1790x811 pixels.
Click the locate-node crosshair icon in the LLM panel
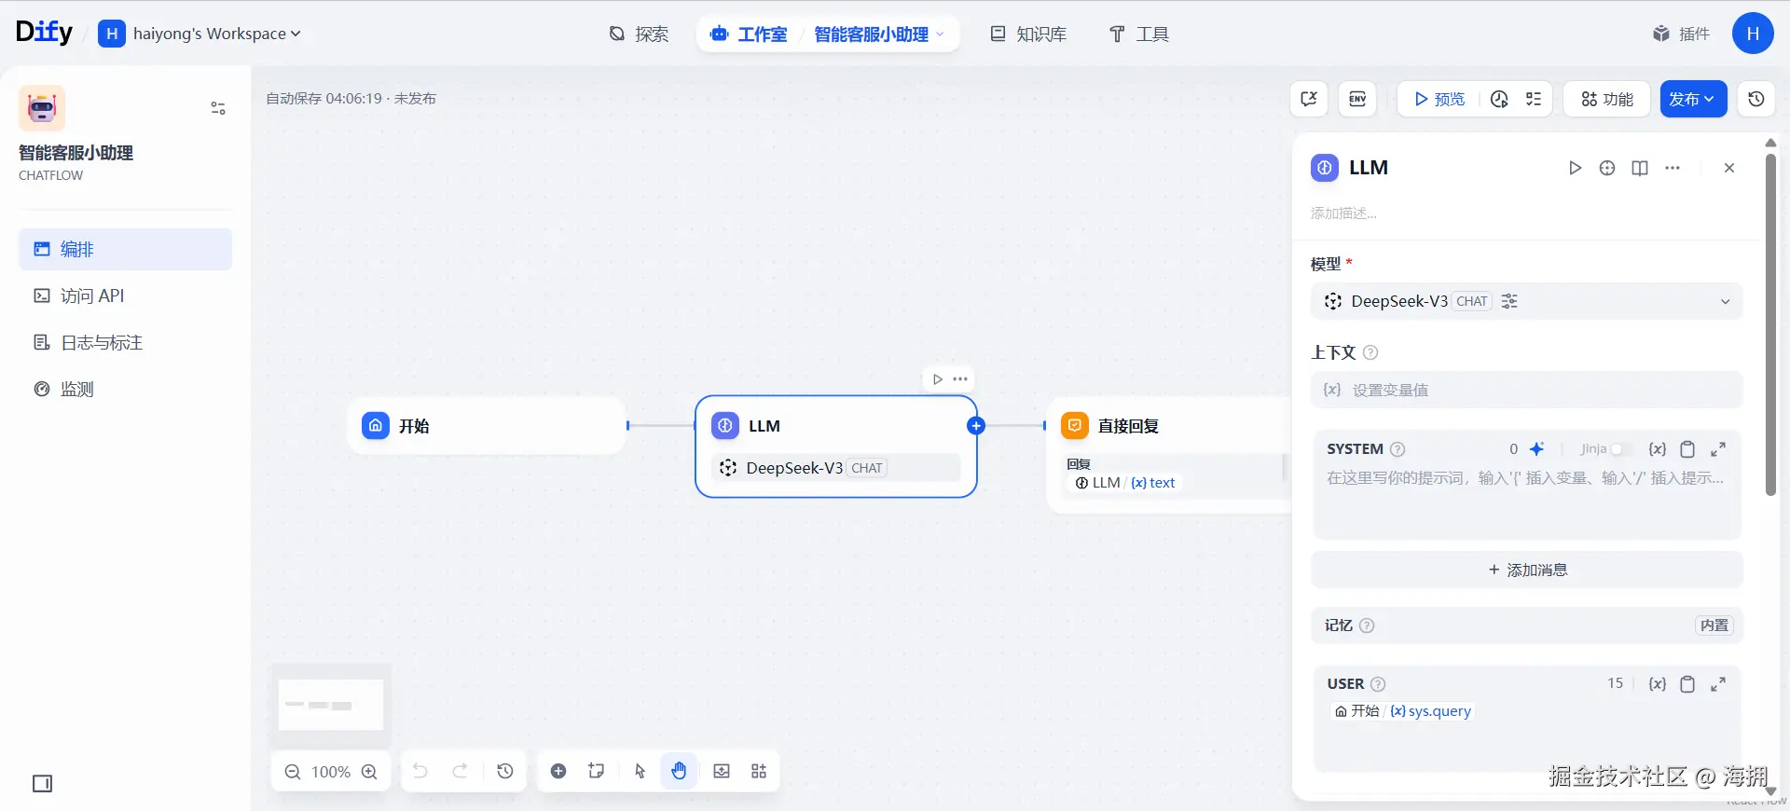point(1607,168)
